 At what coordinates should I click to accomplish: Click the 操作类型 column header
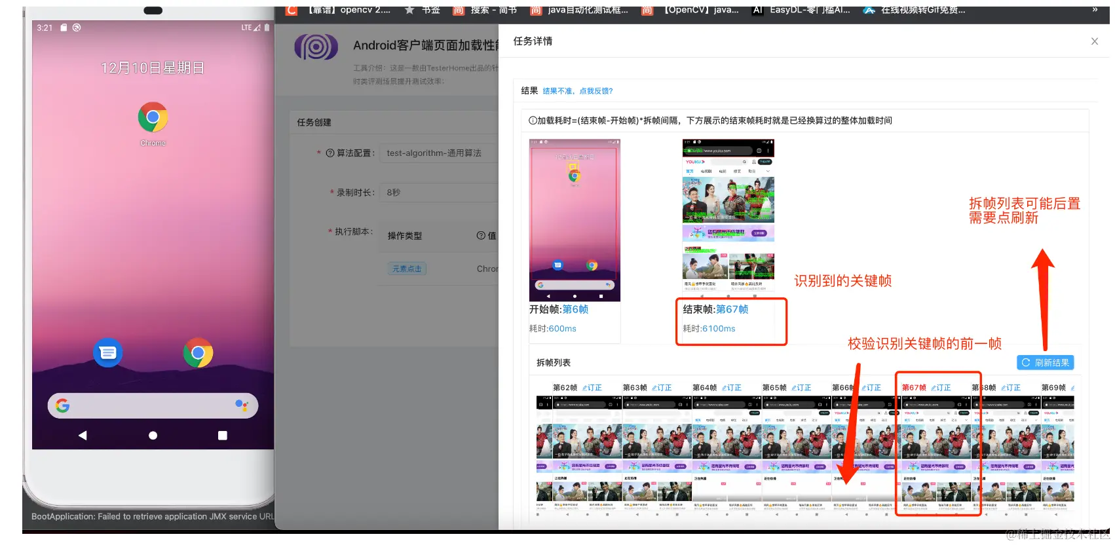click(405, 236)
